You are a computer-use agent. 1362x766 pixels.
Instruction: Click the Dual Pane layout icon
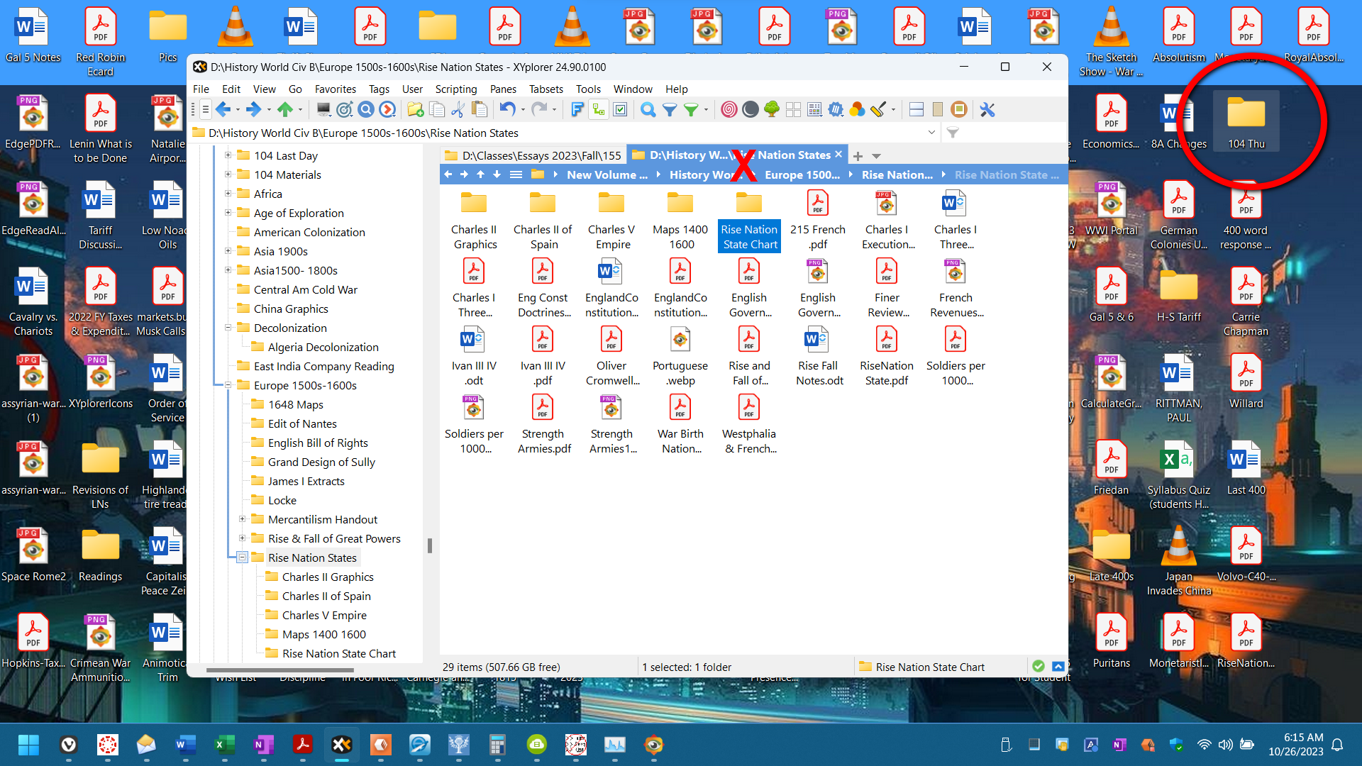coord(916,109)
